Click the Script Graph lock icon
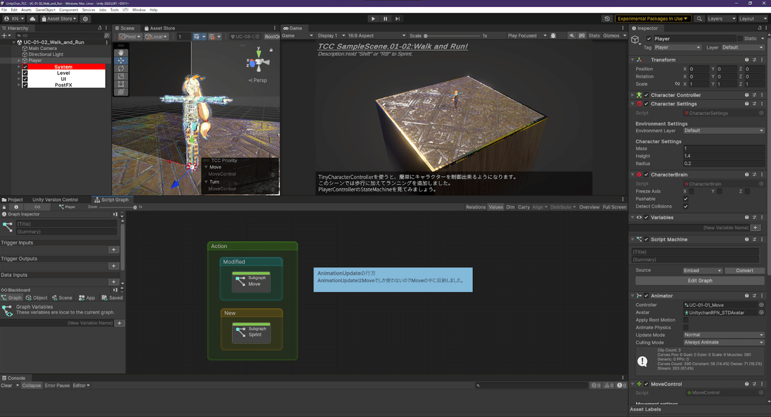771x417 pixels. point(5,207)
